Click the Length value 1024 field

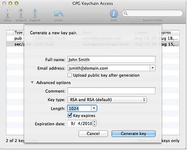79,108
